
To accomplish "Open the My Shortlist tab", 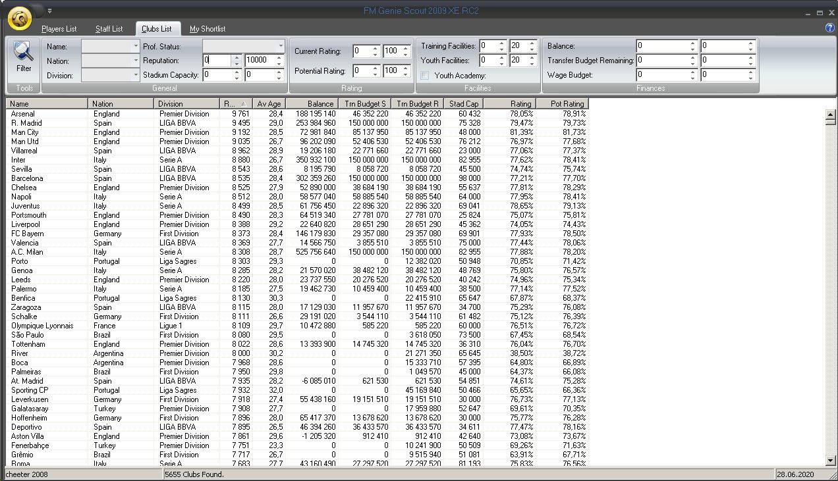I will (x=208, y=29).
